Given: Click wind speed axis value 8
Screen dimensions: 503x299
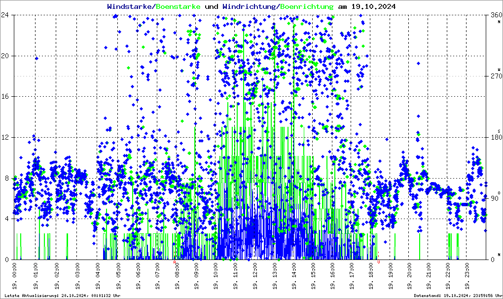Looking at the screenshot, I should click(x=7, y=178).
